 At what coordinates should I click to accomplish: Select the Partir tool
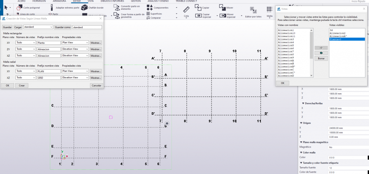pyautogui.click(x=53, y=14)
